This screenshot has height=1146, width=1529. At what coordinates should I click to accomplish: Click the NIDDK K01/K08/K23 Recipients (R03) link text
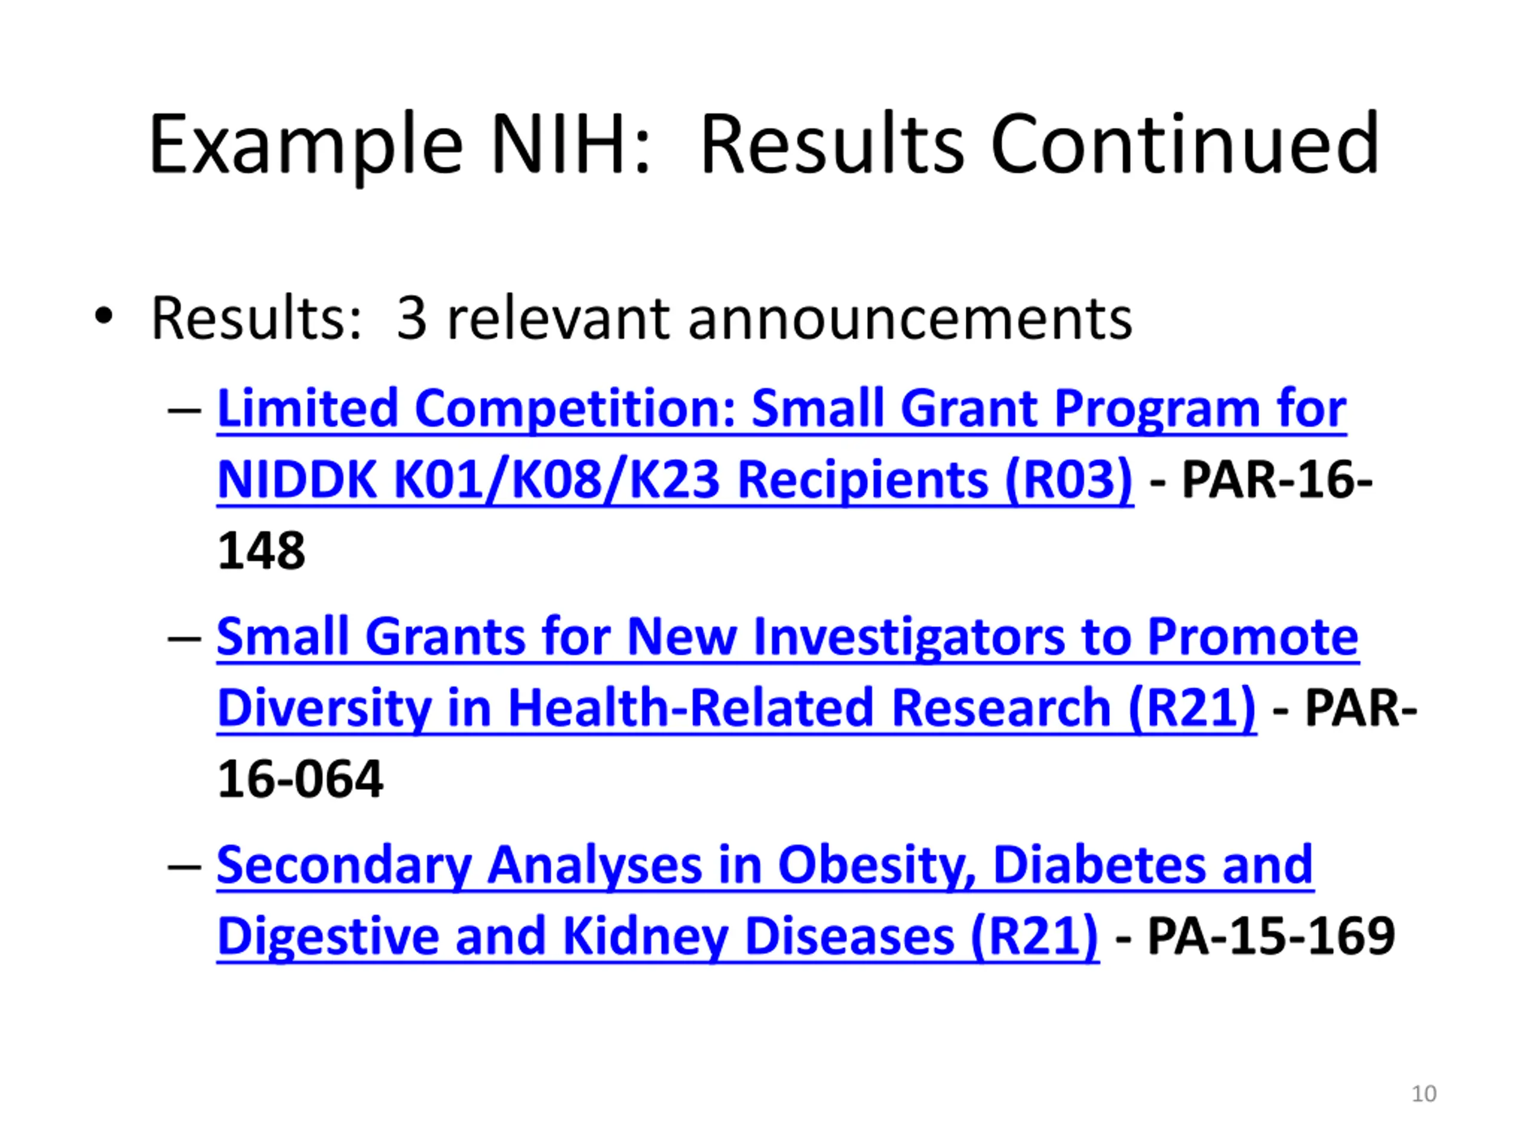675,480
